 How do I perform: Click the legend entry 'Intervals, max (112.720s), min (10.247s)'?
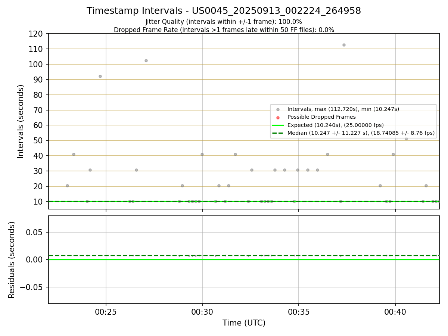[x=343, y=109]
